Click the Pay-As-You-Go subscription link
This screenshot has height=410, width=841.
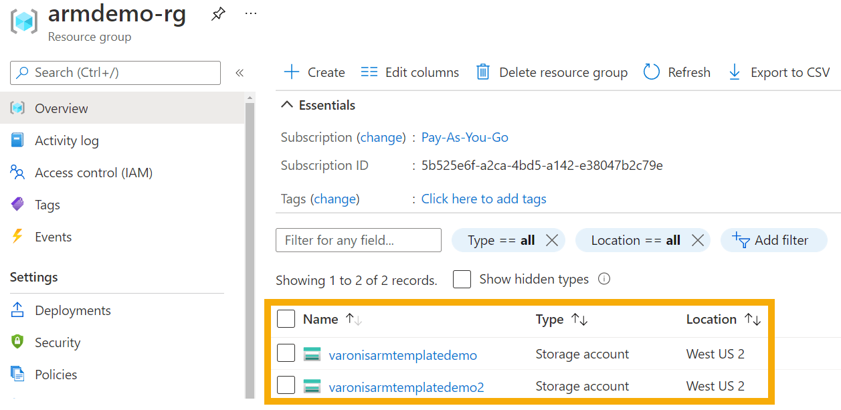[x=464, y=137]
